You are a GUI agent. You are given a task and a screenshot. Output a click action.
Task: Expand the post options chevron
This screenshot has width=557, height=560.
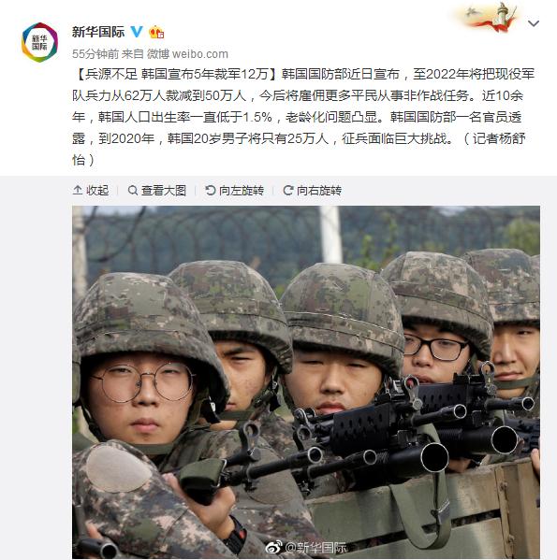[x=534, y=23]
